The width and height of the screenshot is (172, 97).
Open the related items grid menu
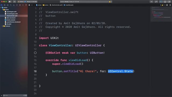29,5
